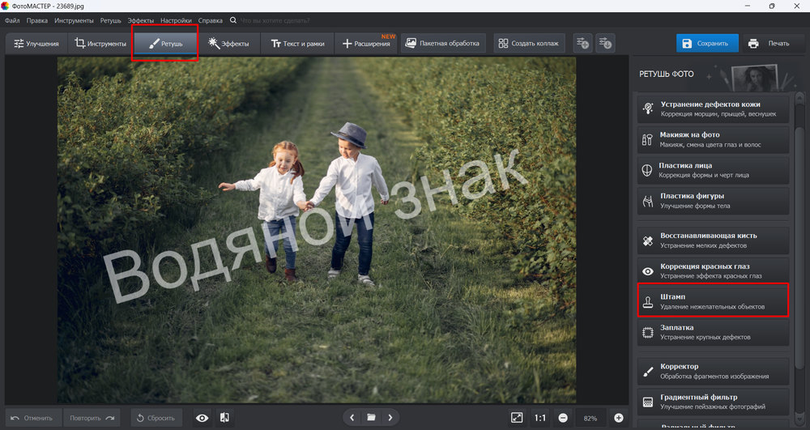The width and height of the screenshot is (810, 430).
Task: Choose the Заплатка patch tool
Action: tap(713, 332)
